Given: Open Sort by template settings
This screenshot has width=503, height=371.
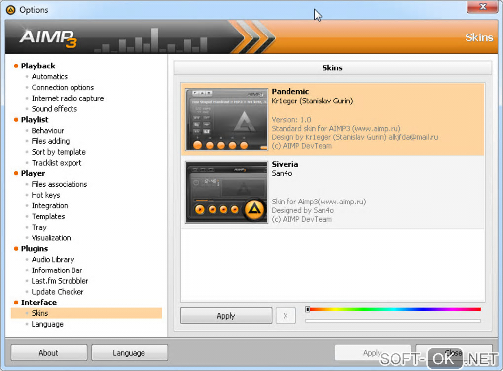Looking at the screenshot, I should 58,152.
